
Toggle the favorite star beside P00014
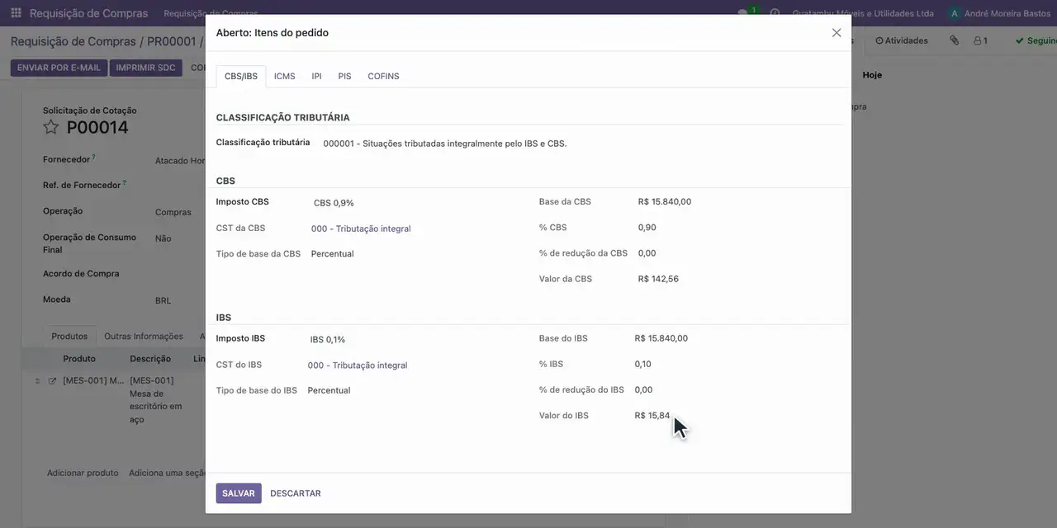[x=51, y=127]
